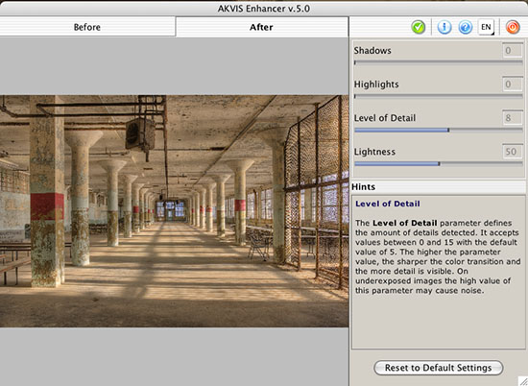Click the factory photo in the preview
The image size is (528, 386).
tap(174, 211)
